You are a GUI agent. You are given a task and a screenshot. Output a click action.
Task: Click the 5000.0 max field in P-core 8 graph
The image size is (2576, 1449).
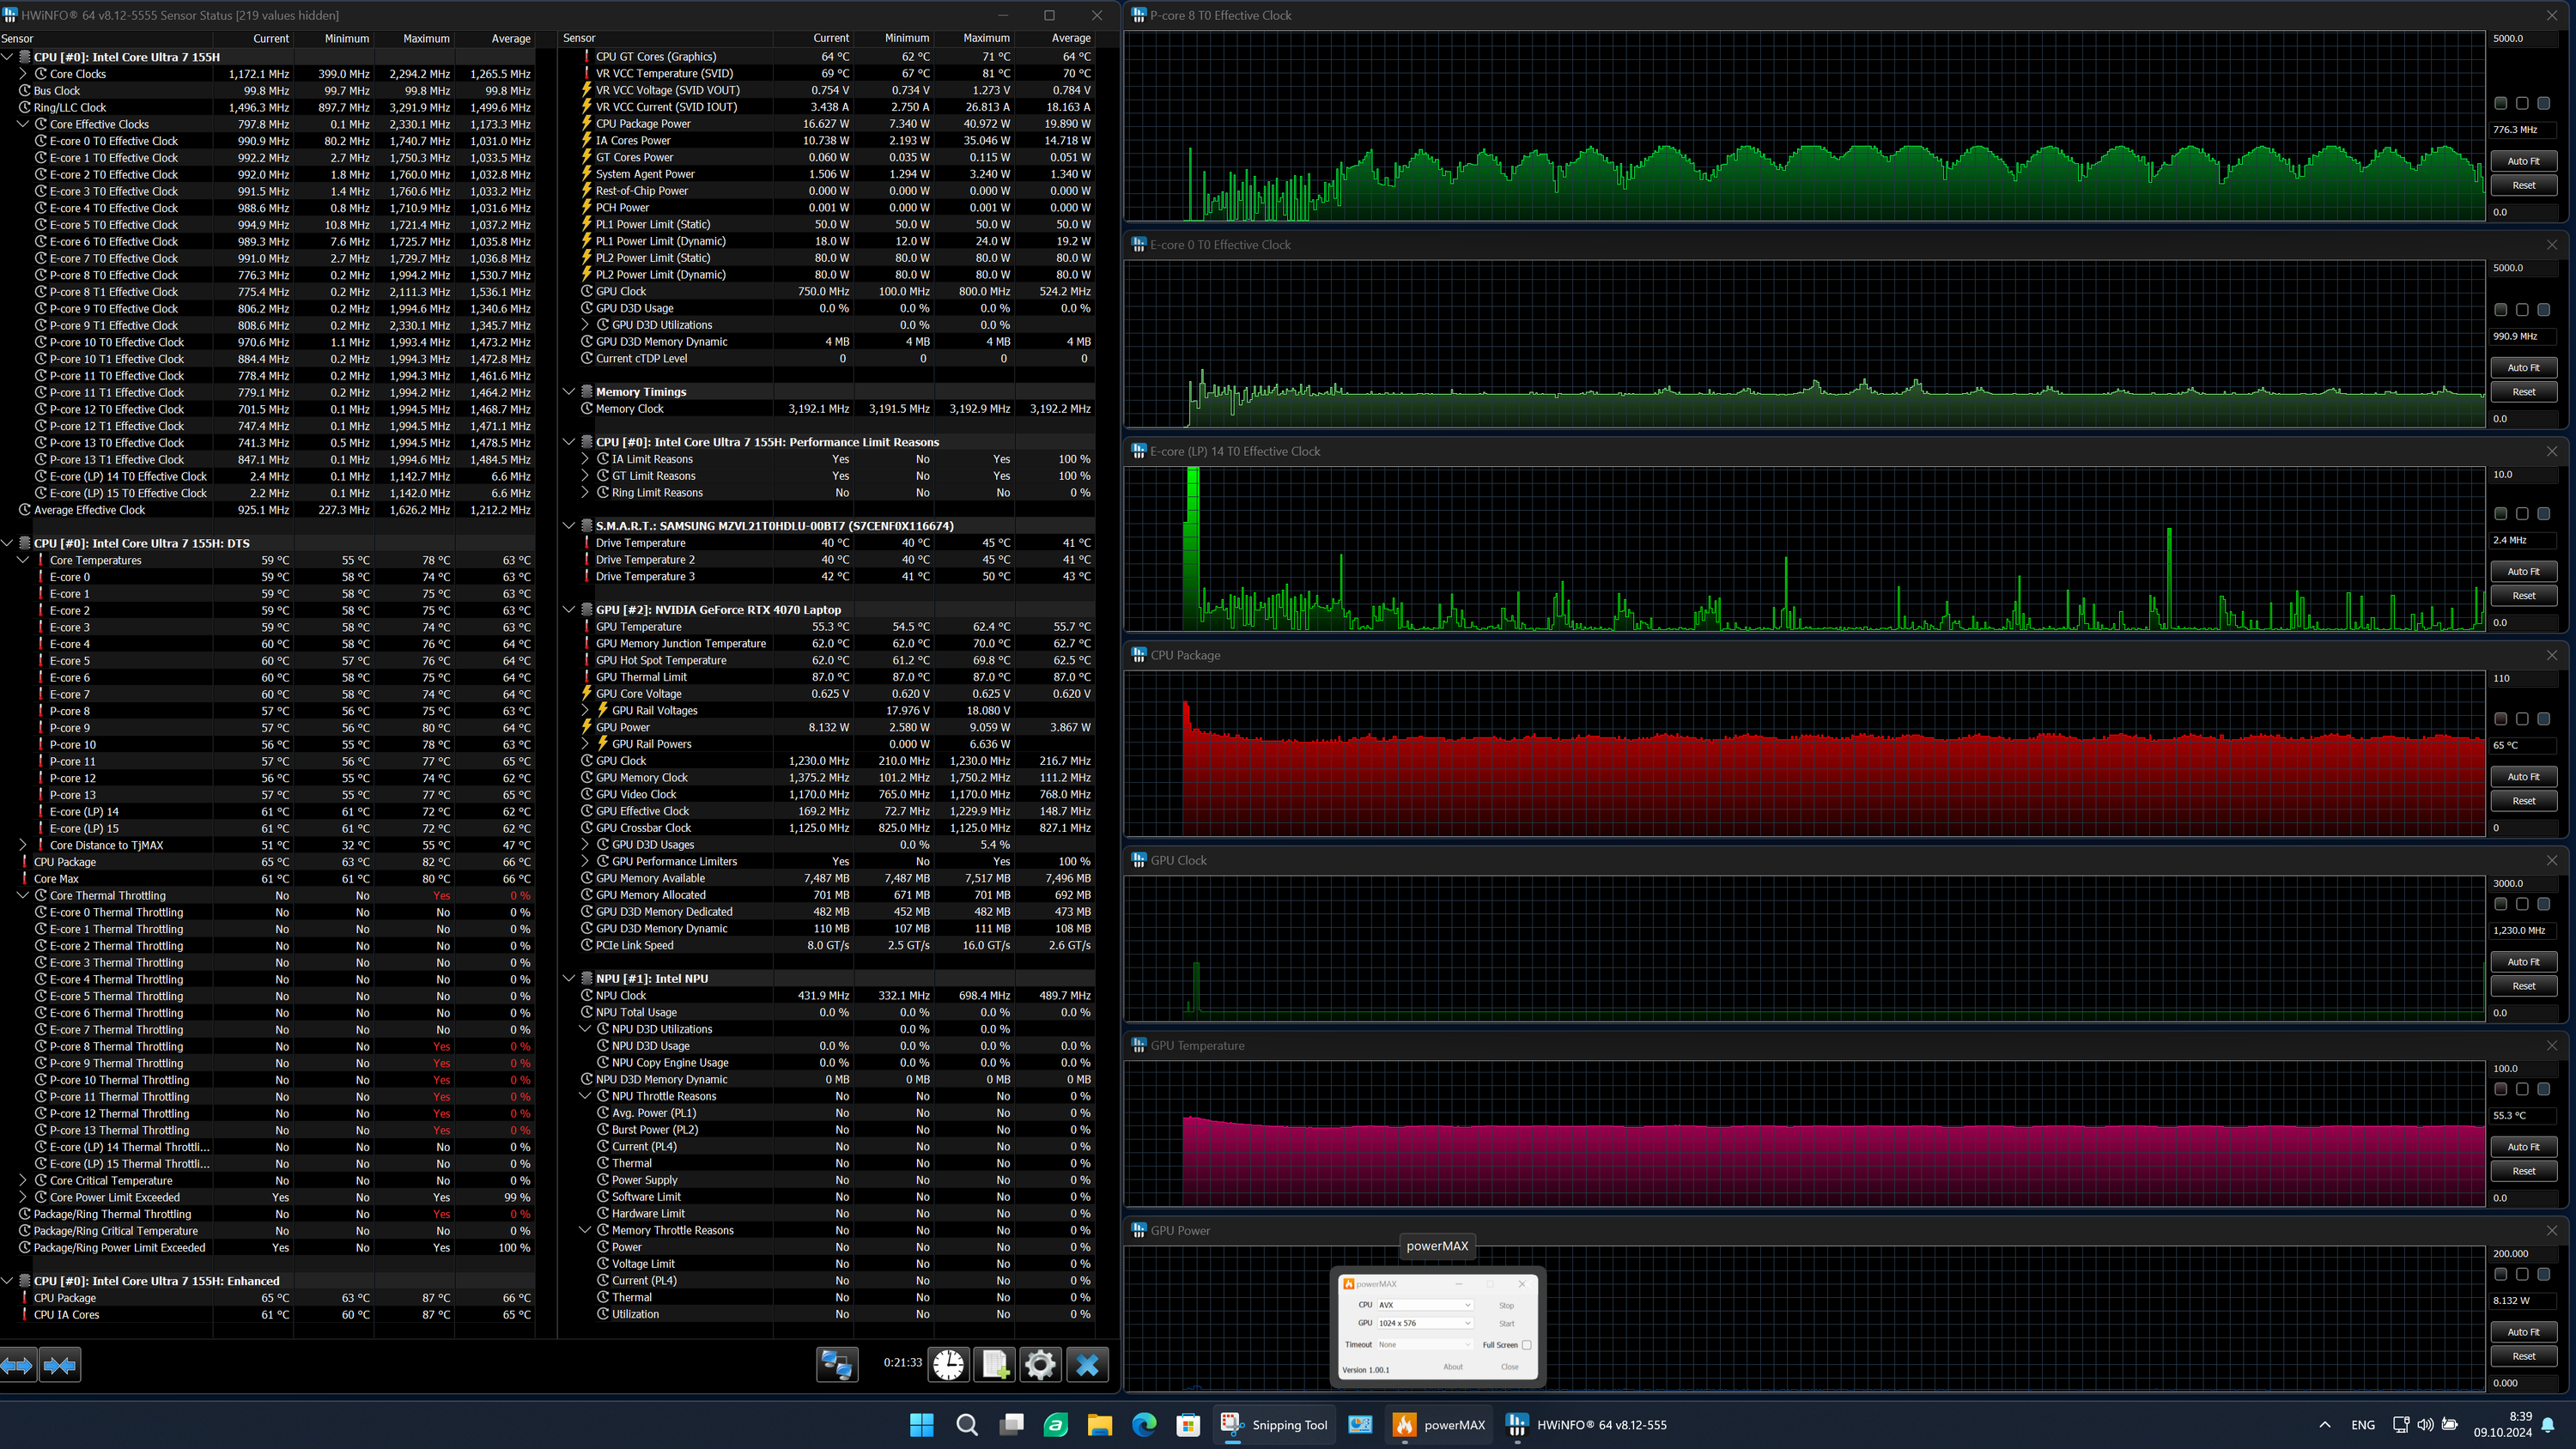[2522, 38]
